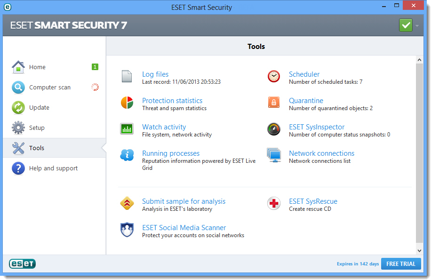This screenshot has height=280, width=431.
Task: Click the scrollbar up arrow
Action: tap(419, 60)
